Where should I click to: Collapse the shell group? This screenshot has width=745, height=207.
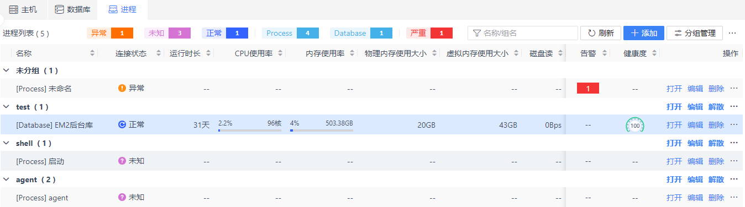(x=6, y=143)
